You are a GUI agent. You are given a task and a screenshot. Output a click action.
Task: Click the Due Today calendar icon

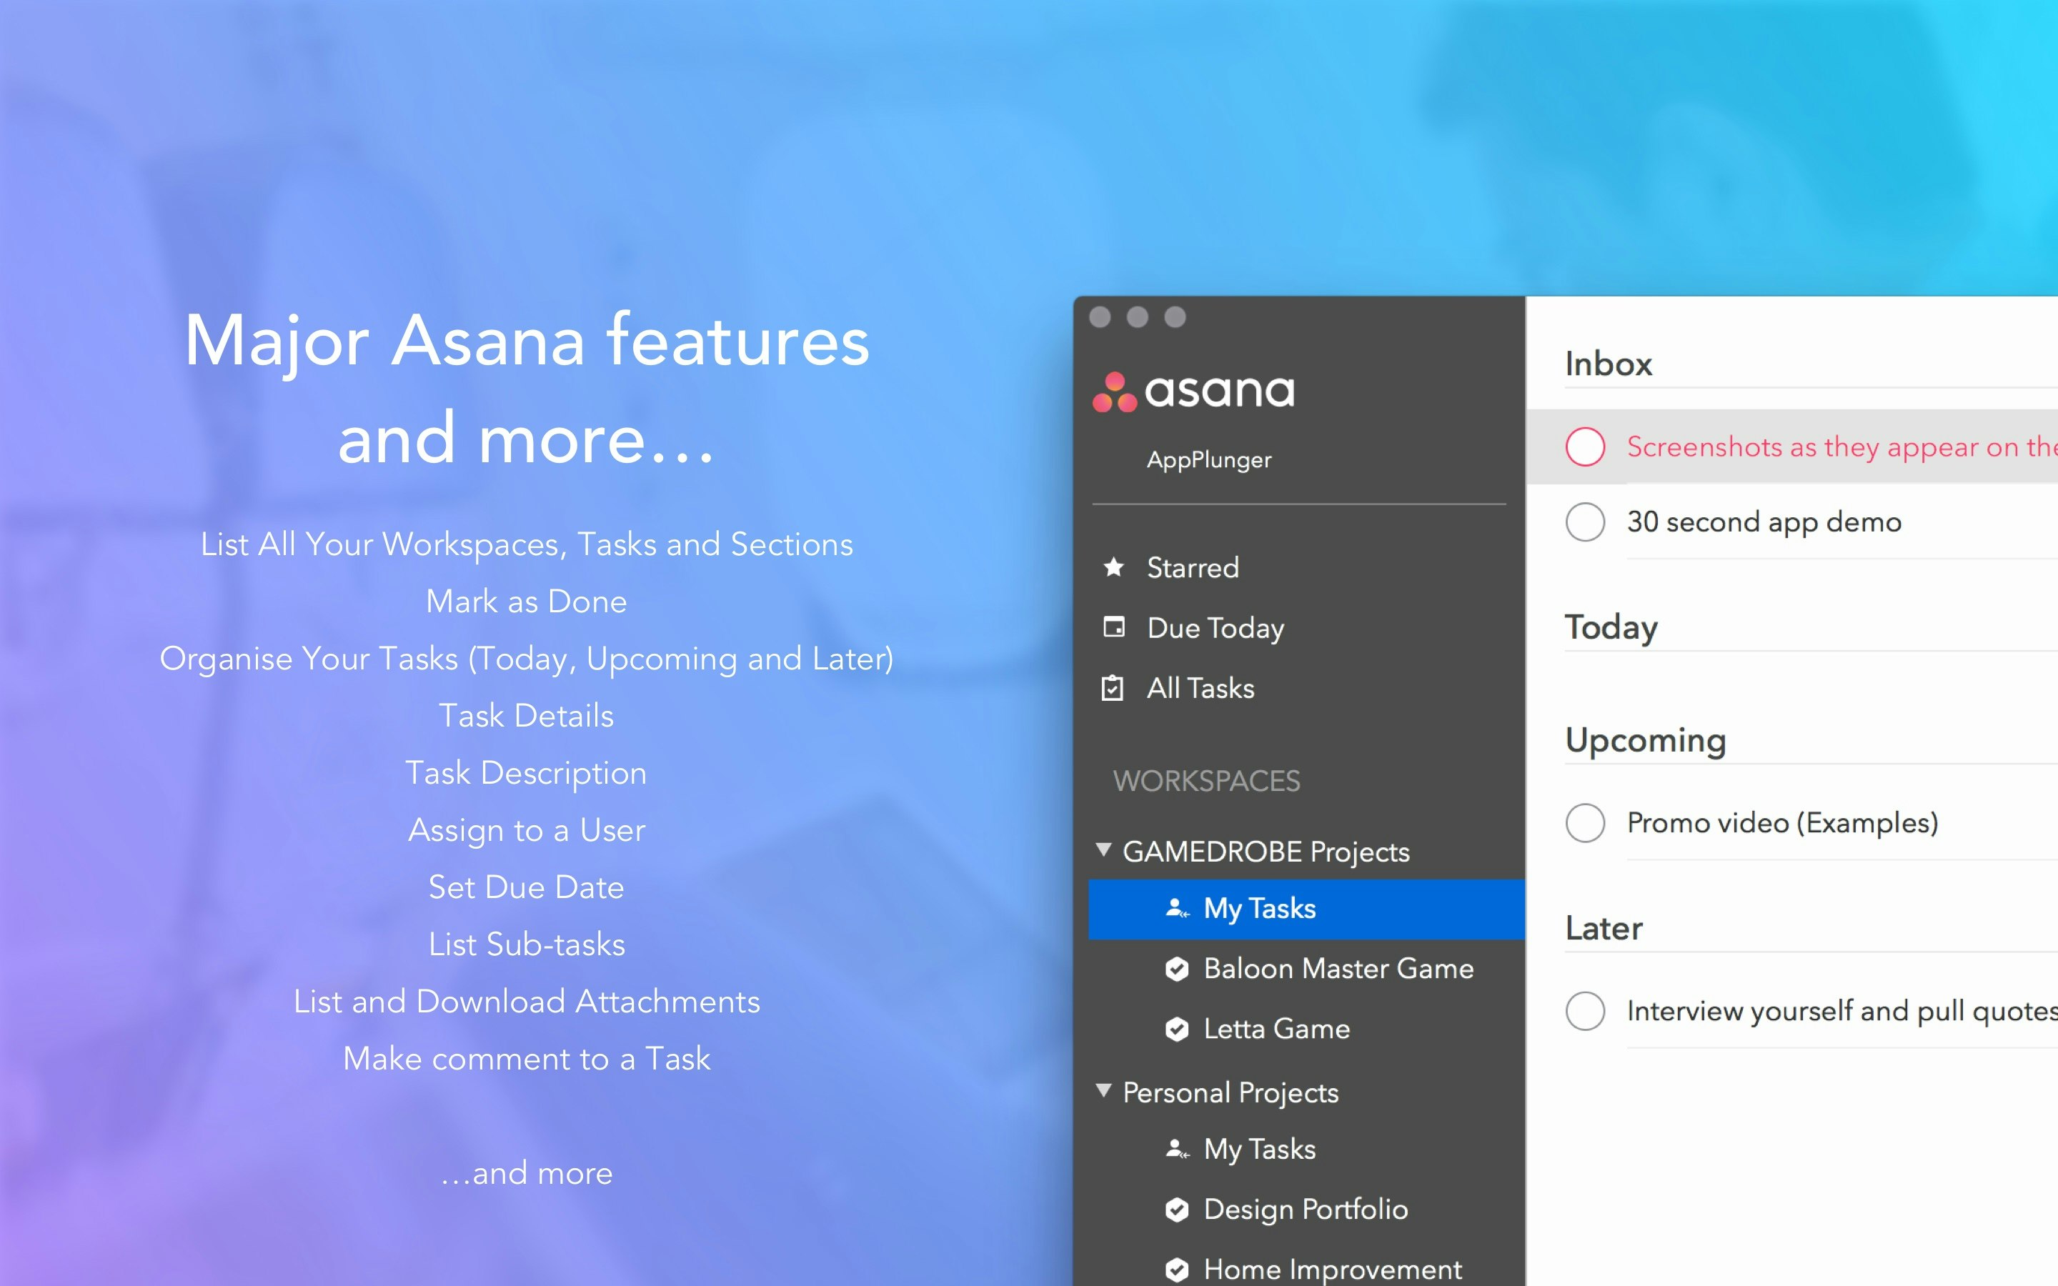point(1115,628)
